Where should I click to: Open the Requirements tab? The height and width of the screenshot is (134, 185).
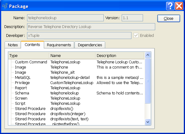[59, 45]
